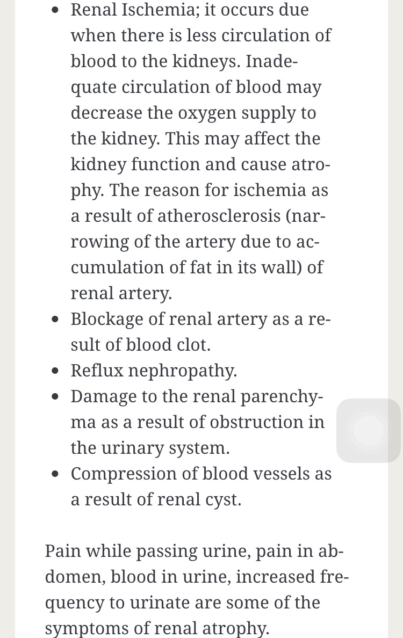Click the line "kidney function and cause atro-"
Image resolution: width=403 pixels, height=638 pixels.
click(200, 164)
